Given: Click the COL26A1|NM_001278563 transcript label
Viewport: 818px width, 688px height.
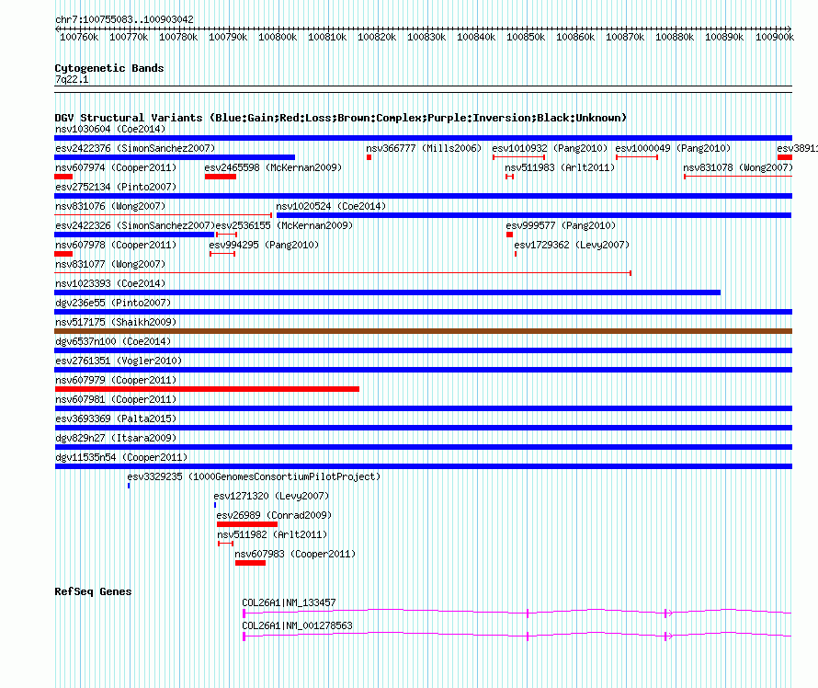Looking at the screenshot, I should pyautogui.click(x=297, y=625).
